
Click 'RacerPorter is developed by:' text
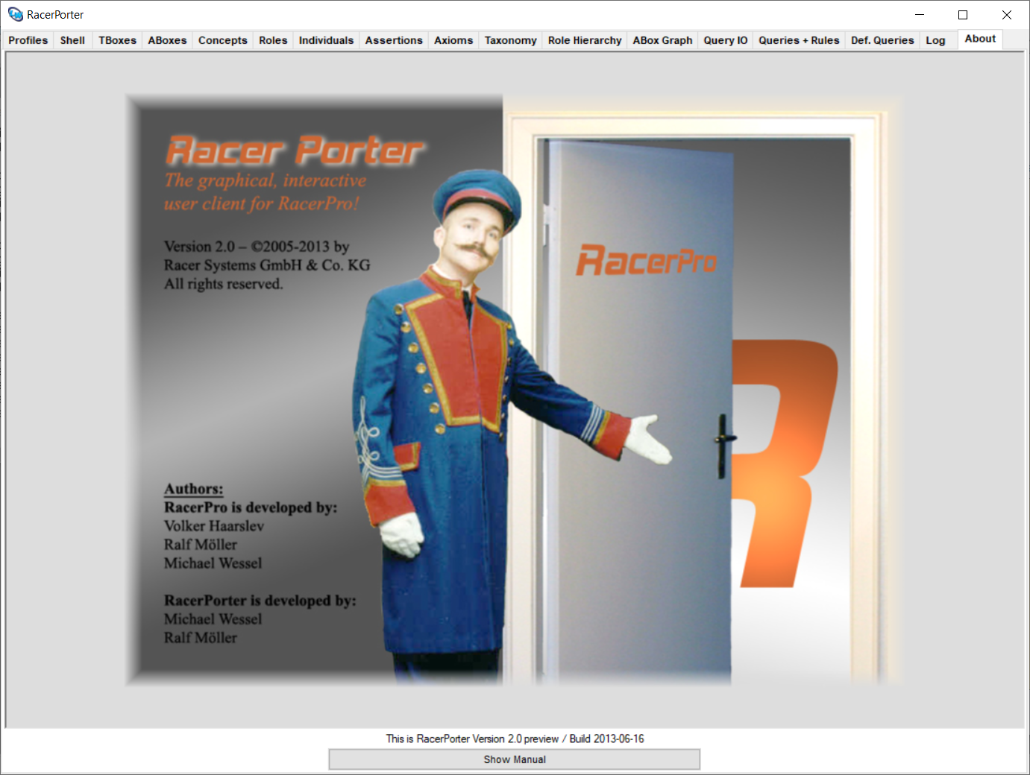tap(260, 601)
